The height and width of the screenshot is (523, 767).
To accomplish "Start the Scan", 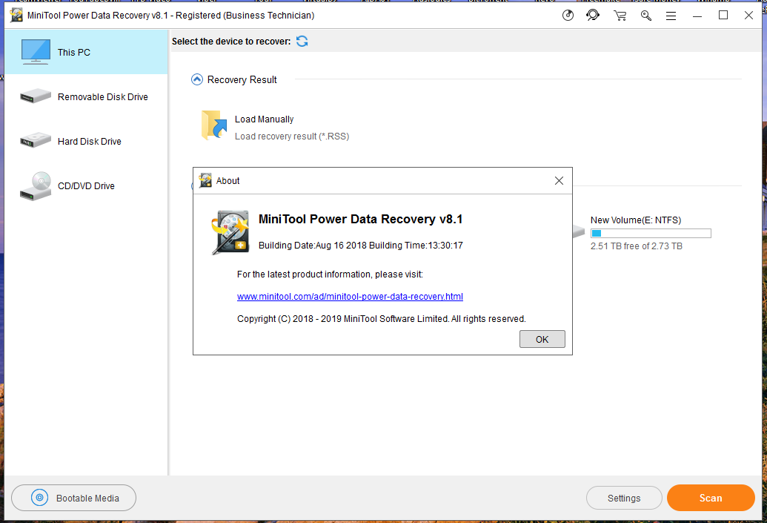I will coord(711,498).
